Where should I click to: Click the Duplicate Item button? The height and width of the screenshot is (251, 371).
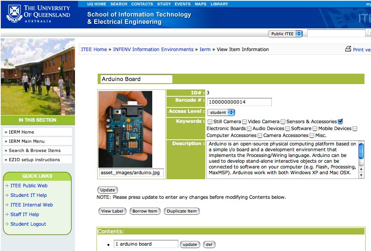[x=182, y=211]
